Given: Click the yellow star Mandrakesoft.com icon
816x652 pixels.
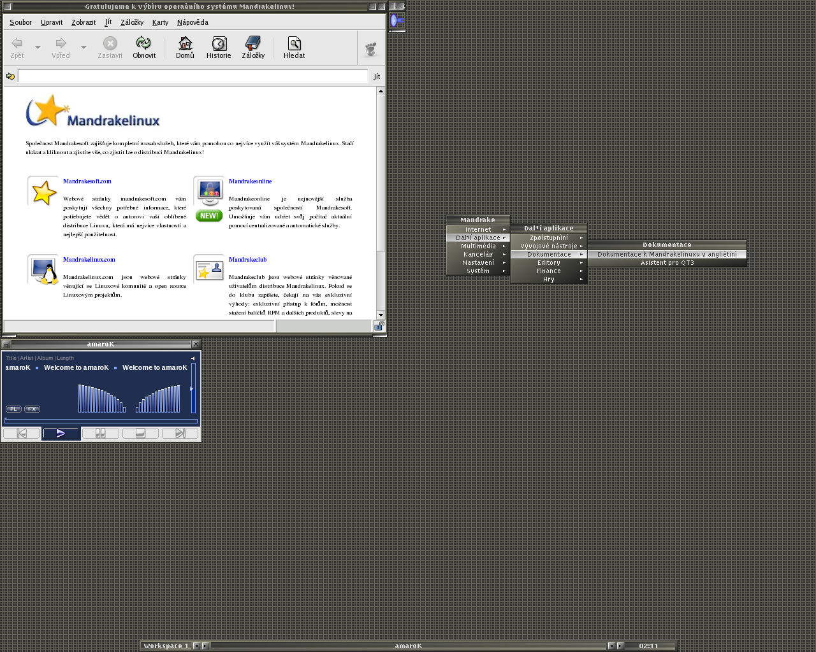Looking at the screenshot, I should [x=43, y=192].
